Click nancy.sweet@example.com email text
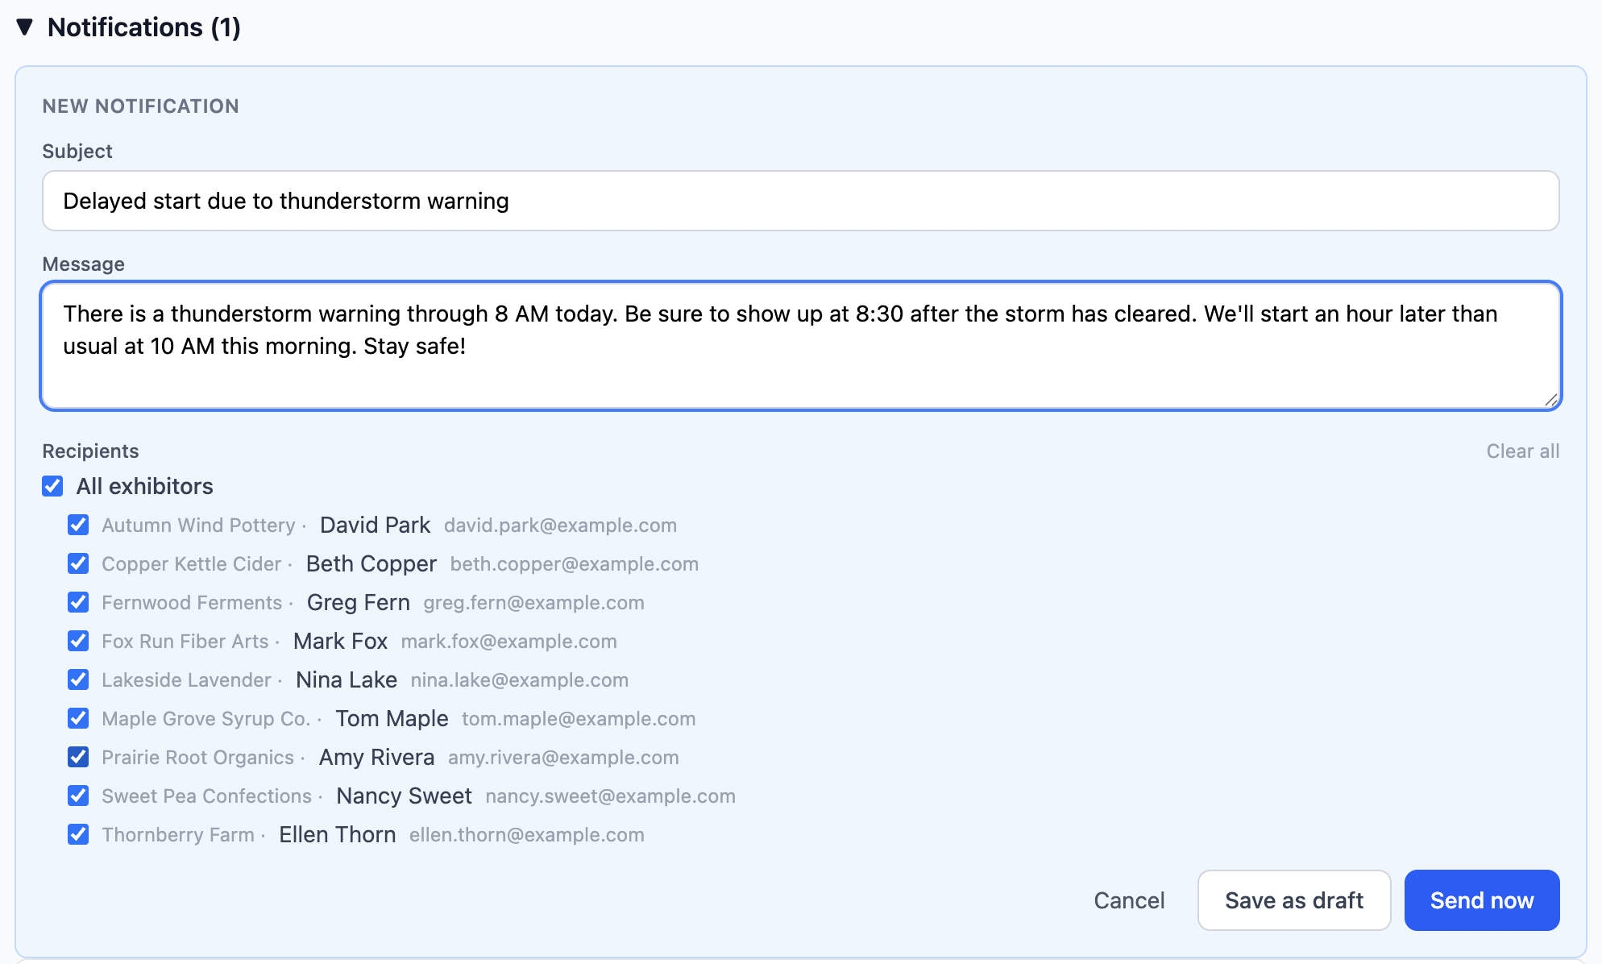1602x964 pixels. 610,796
